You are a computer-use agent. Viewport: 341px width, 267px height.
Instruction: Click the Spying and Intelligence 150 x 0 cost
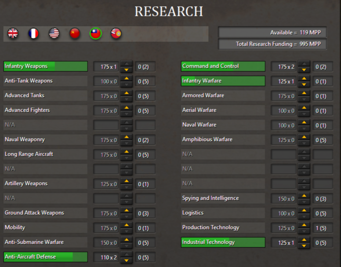coord(284,198)
